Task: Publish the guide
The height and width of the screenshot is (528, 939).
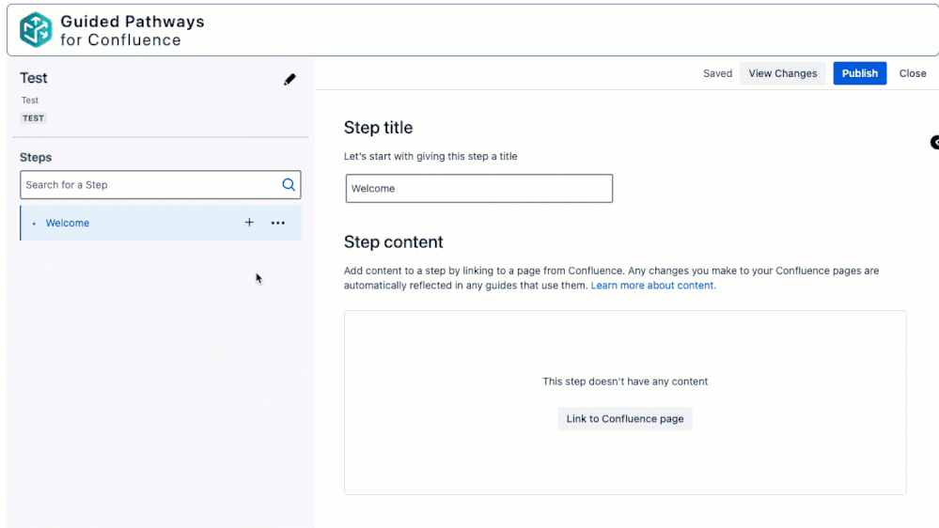Action: click(860, 73)
